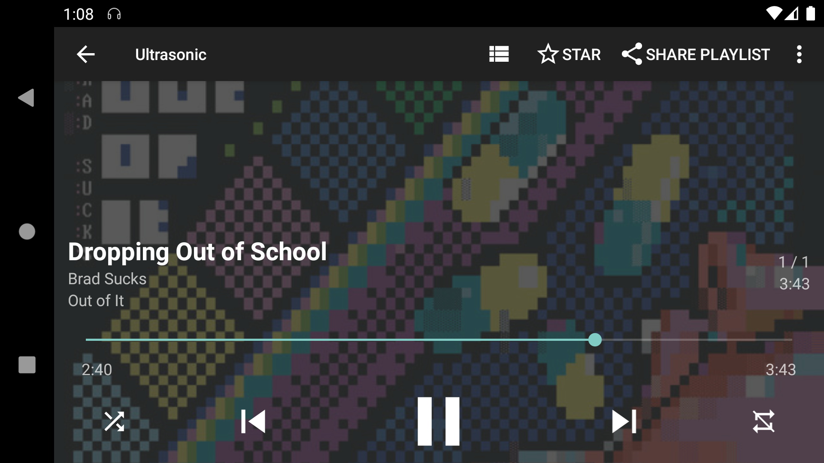Viewport: 824px width, 463px height.
Task: Open the three-dot overflow menu
Action: pyautogui.click(x=799, y=54)
